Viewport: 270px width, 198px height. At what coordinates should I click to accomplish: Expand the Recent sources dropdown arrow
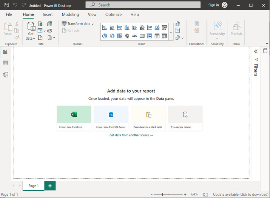click(x=54, y=37)
